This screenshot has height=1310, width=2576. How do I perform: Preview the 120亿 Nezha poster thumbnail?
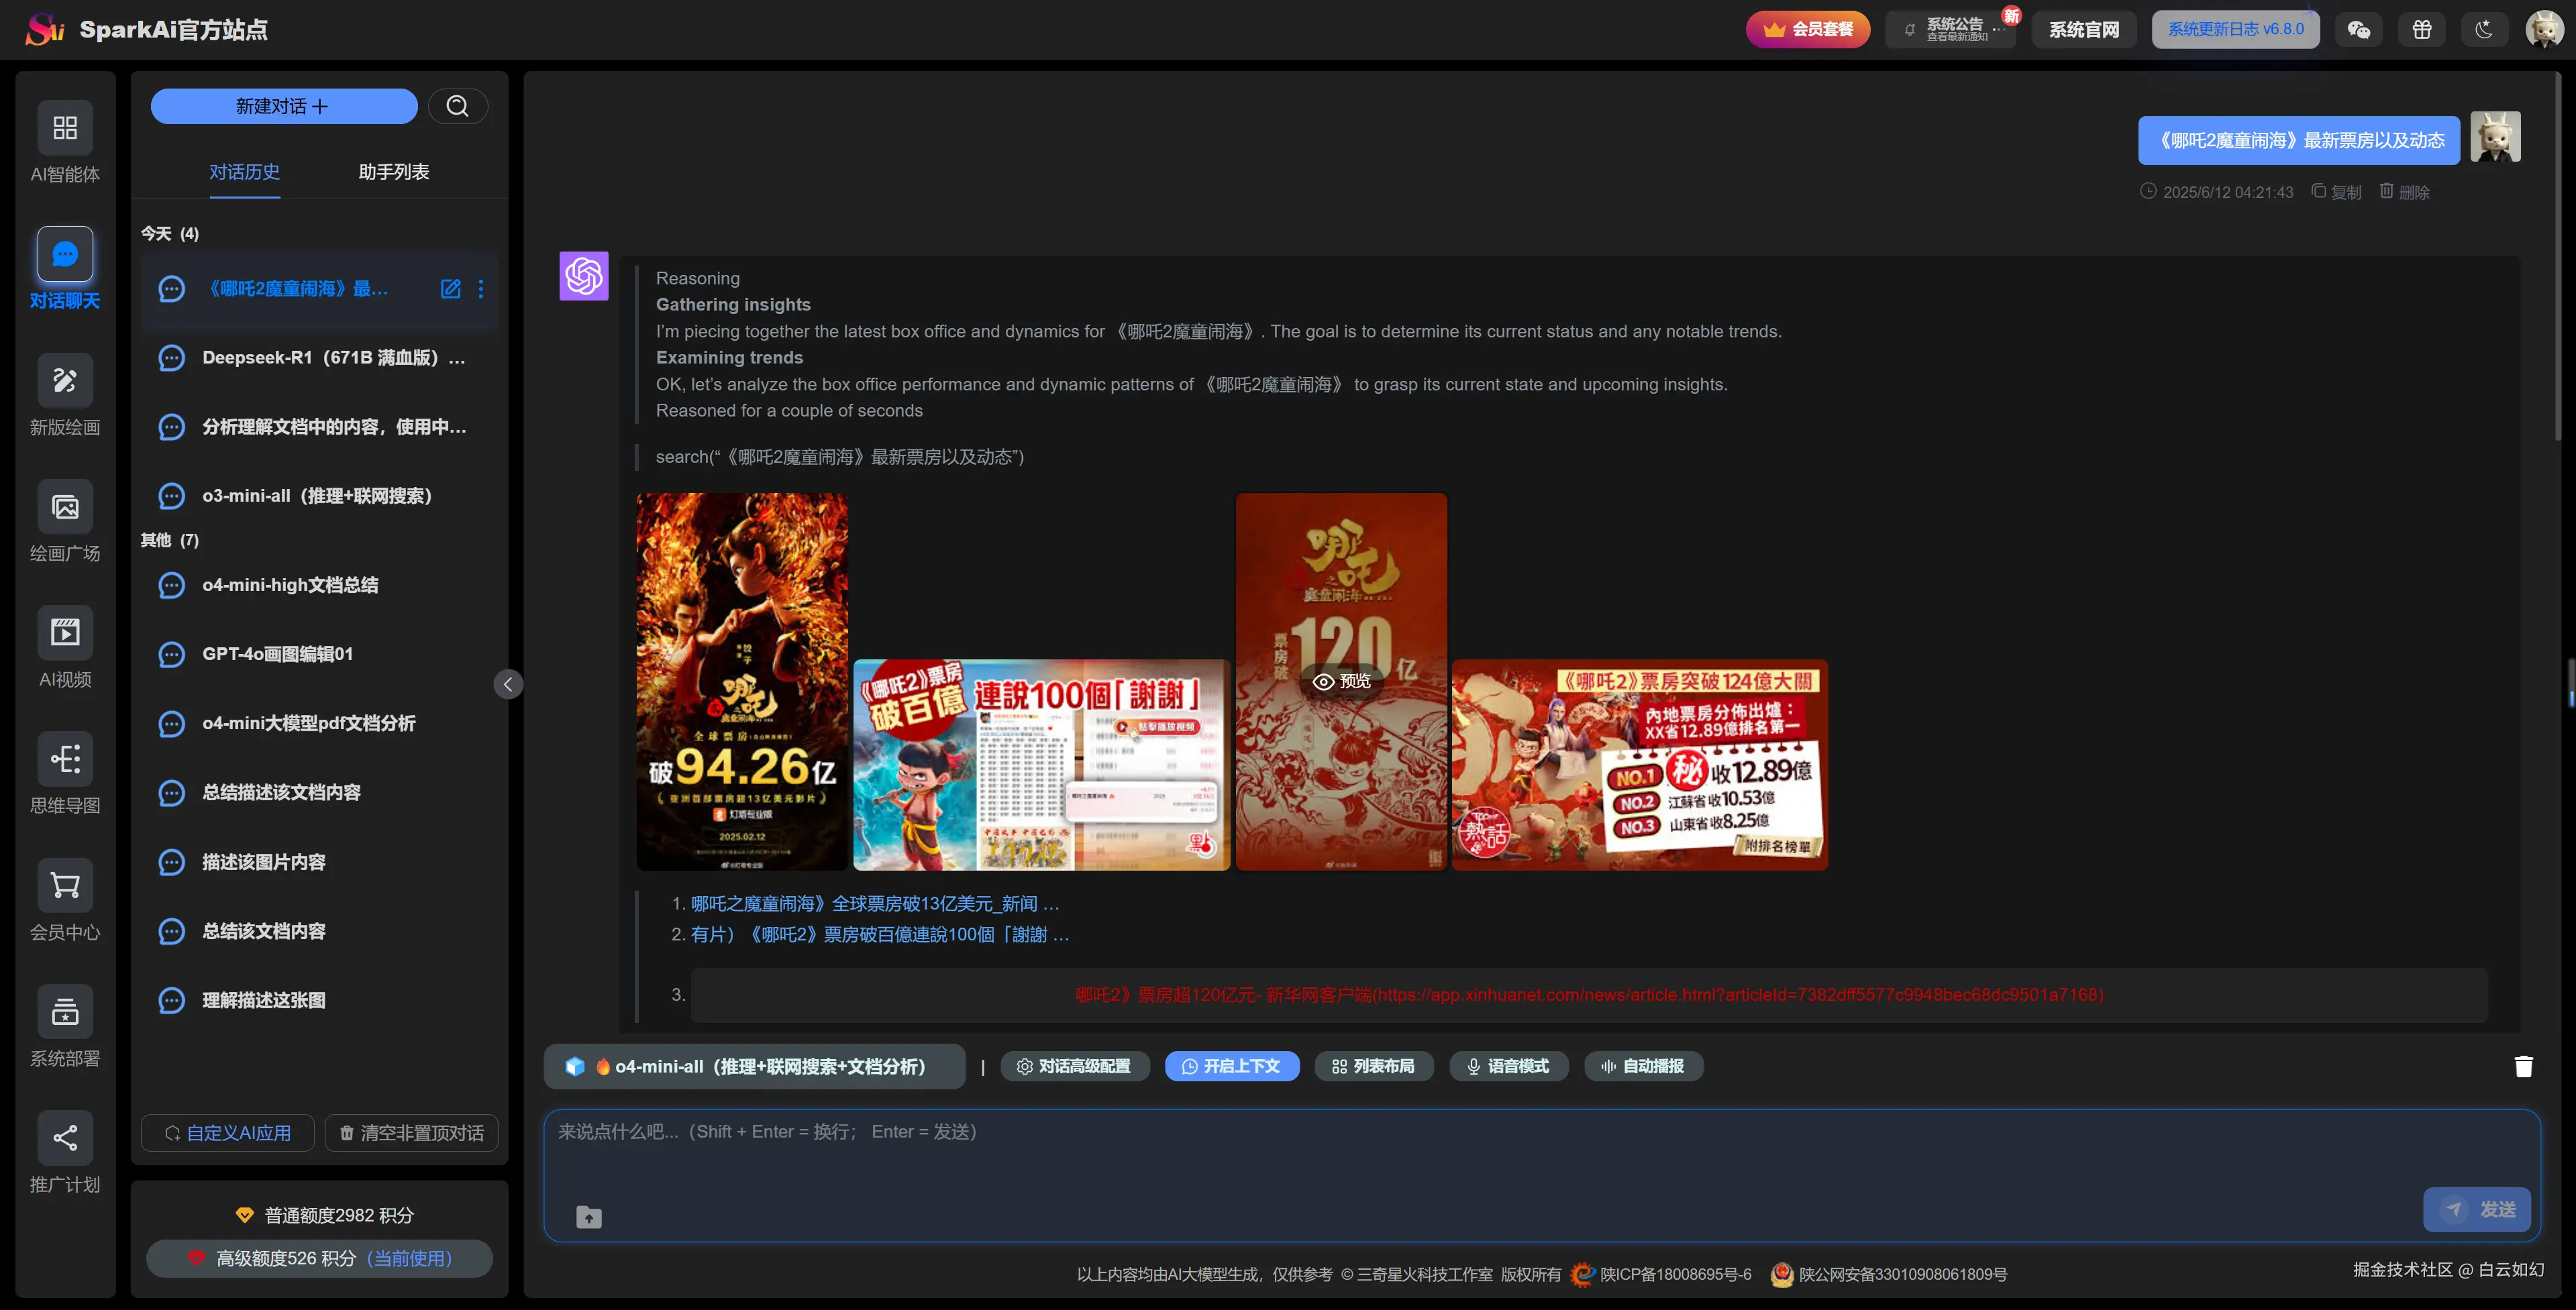click(x=1341, y=681)
